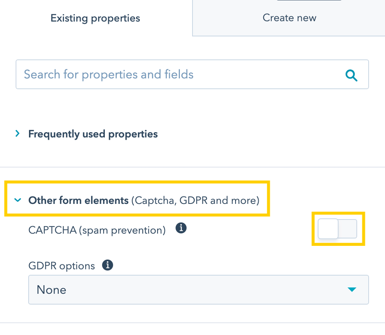Select the dropdown arrow on GDPR options
Image resolution: width=385 pixels, height=335 pixels.
coord(351,289)
